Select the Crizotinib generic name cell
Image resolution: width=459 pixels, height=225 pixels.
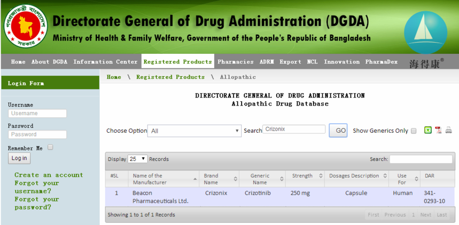(x=262, y=197)
